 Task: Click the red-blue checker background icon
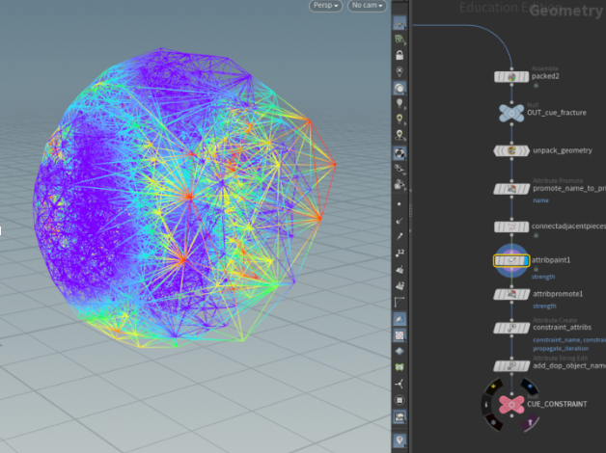pyautogui.click(x=399, y=334)
